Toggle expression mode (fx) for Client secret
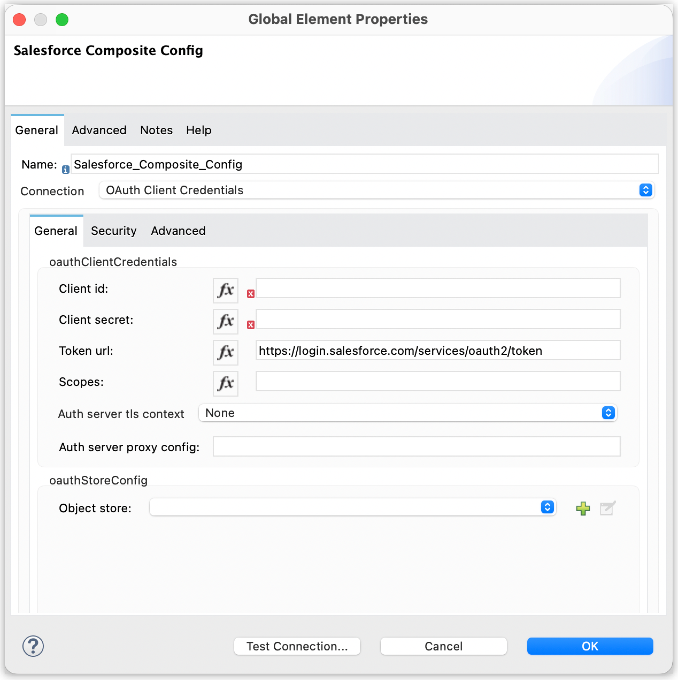 coord(225,321)
